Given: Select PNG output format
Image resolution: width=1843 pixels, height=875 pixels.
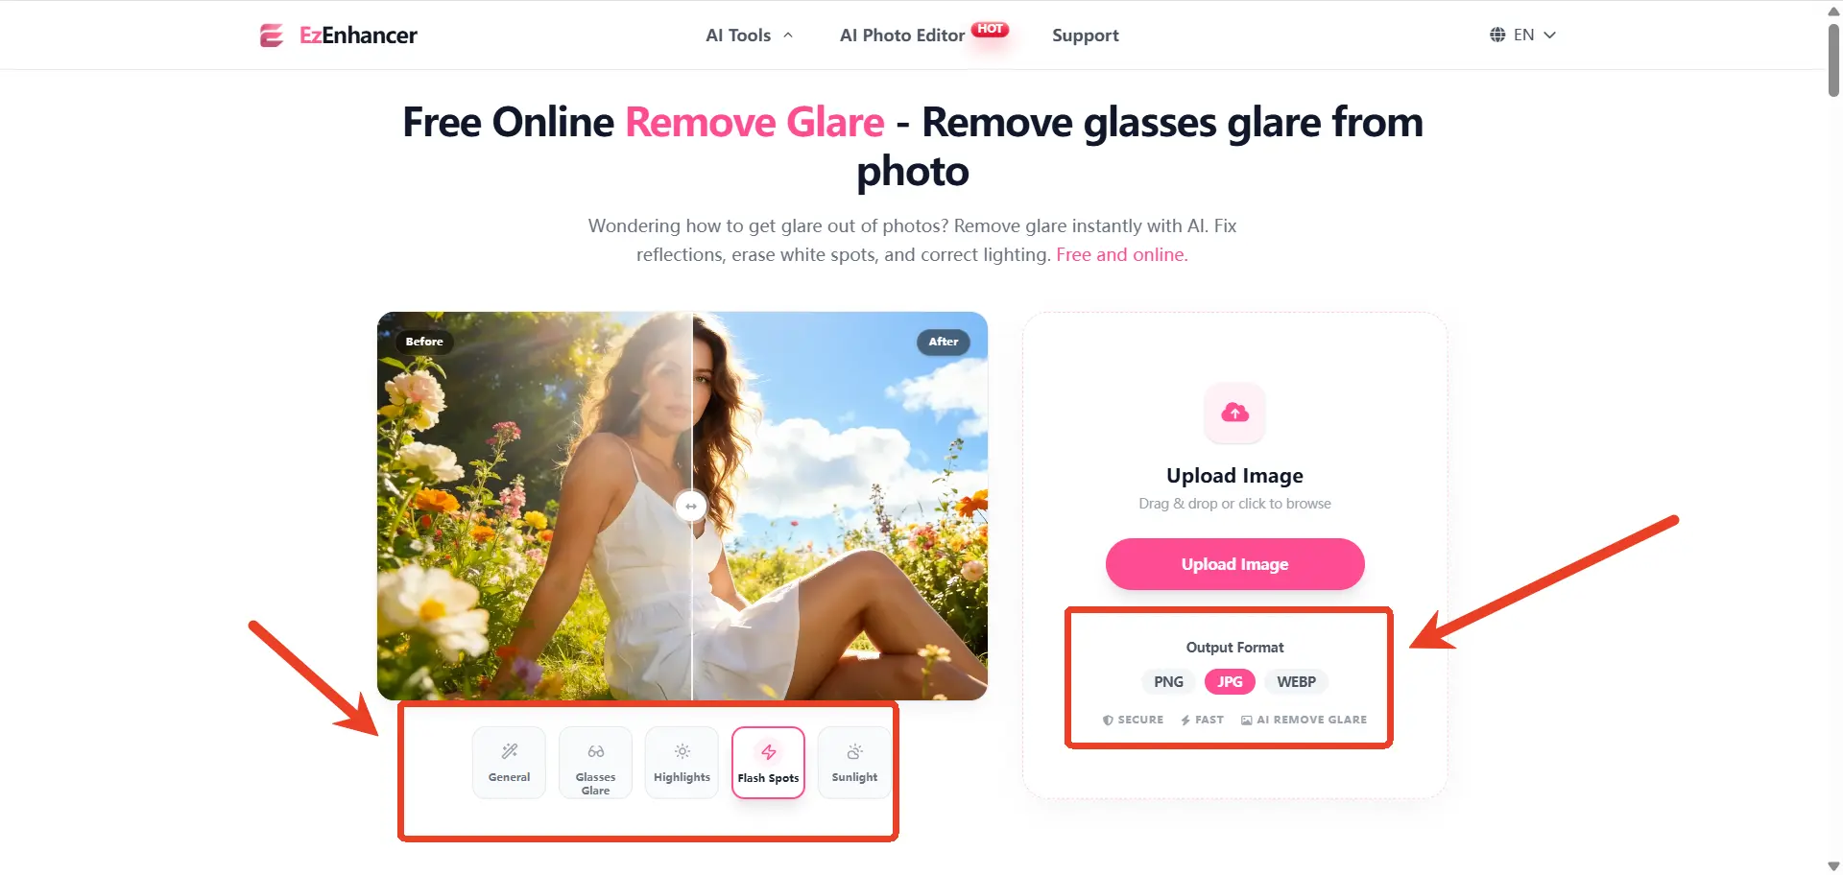Looking at the screenshot, I should (x=1168, y=681).
